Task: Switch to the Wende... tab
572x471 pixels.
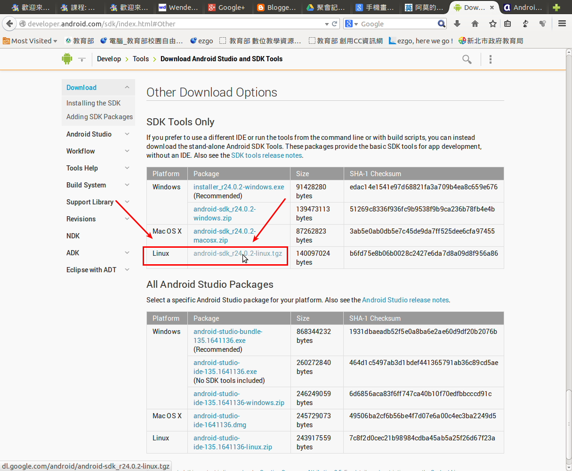Action: [x=178, y=8]
